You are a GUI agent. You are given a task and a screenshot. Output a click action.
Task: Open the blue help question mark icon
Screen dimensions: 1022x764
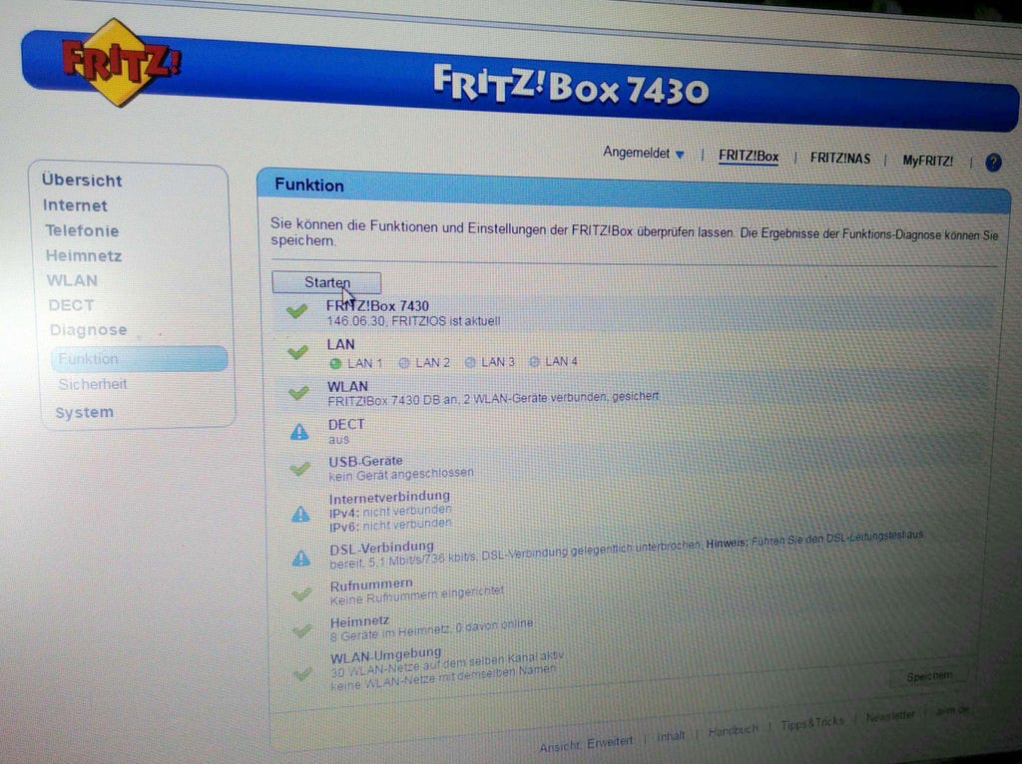[x=993, y=163]
